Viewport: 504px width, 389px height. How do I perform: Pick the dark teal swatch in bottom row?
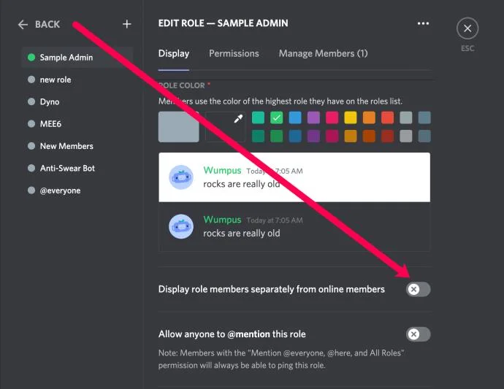pyautogui.click(x=258, y=136)
